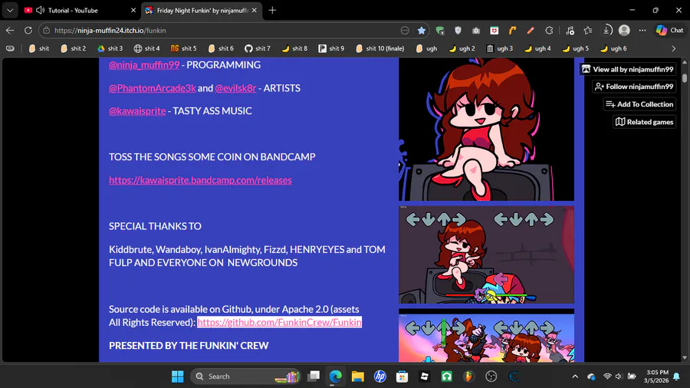This screenshot has width=690, height=388.
Task: Click the favorite star in address bar
Action: pyautogui.click(x=422, y=31)
